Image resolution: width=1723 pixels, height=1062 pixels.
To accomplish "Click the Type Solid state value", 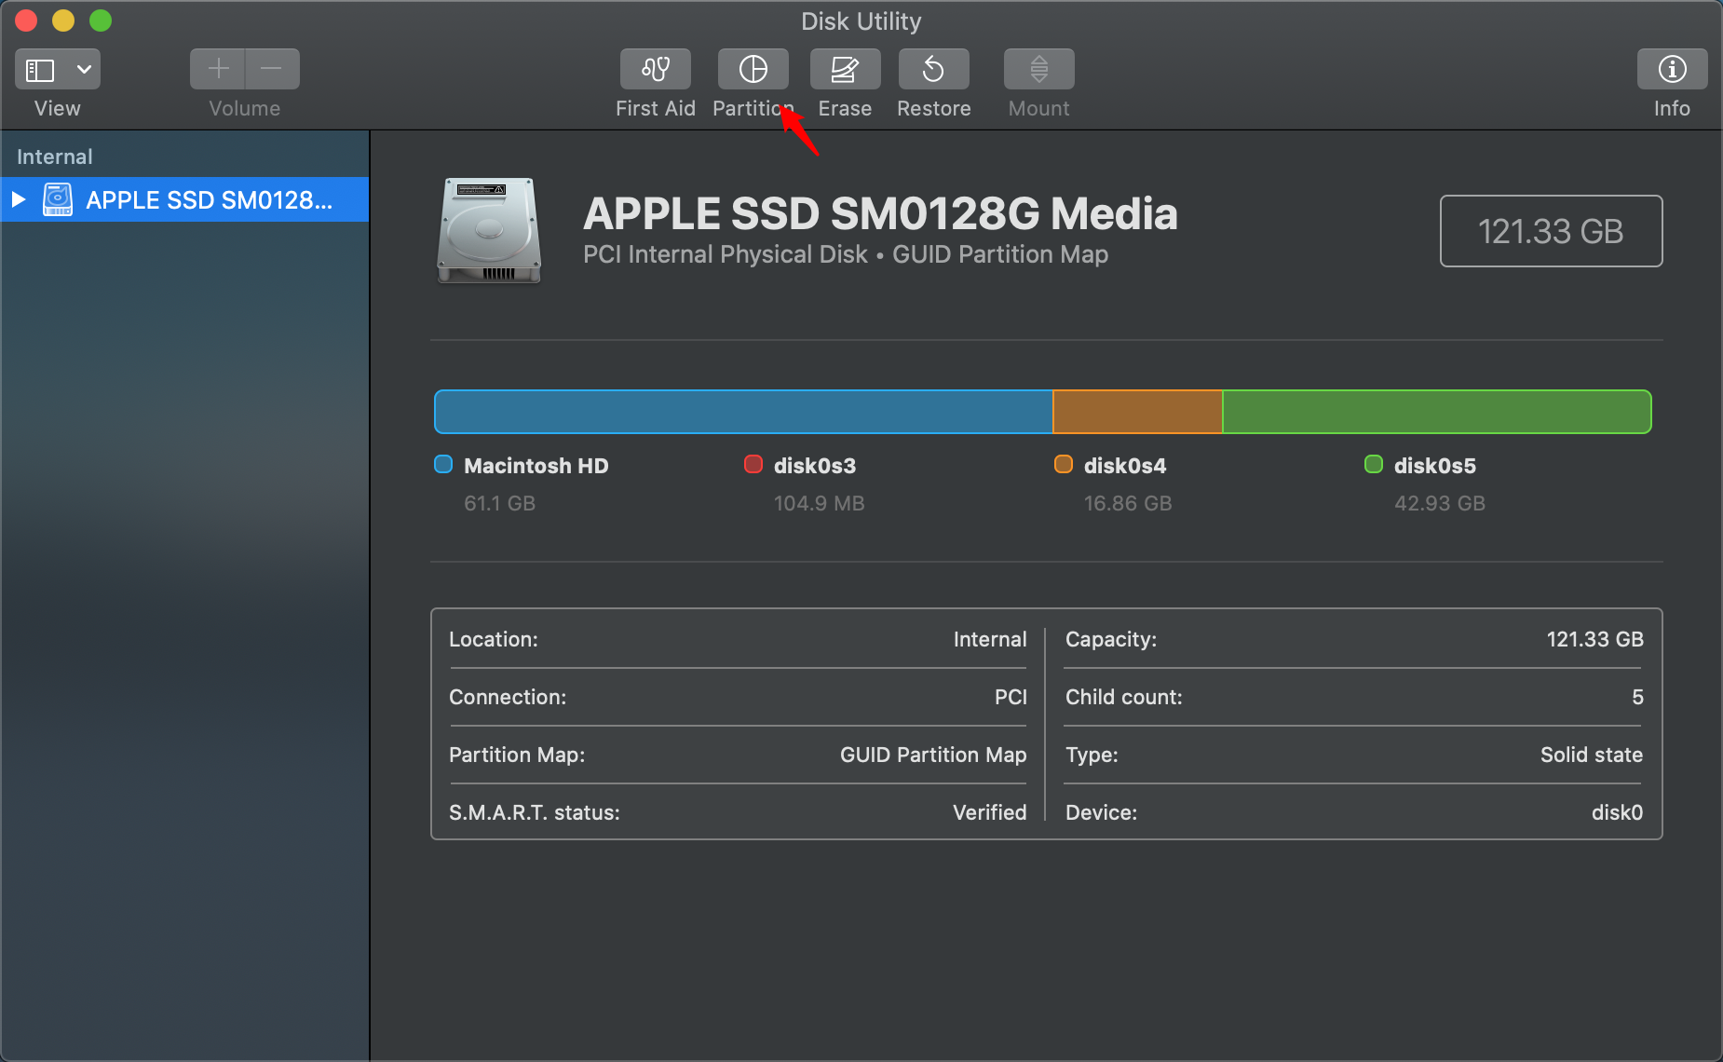I will coord(1592,755).
